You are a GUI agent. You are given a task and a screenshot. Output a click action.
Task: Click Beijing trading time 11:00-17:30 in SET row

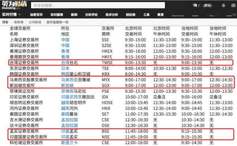(136, 114)
